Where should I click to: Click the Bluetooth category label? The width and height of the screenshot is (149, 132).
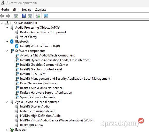click(22, 42)
